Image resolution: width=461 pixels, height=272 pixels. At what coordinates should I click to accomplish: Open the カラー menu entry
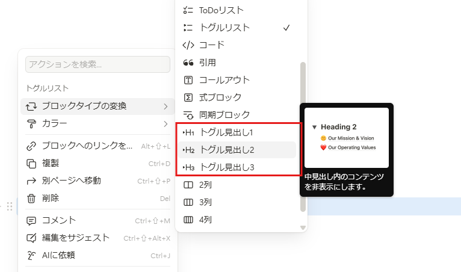click(x=97, y=124)
